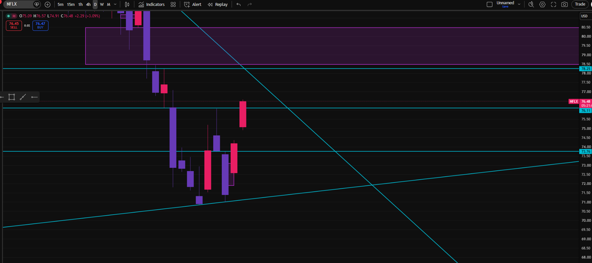Click the 80.50 price scale label
Screen dimensions: 592x263
coord(586,27)
